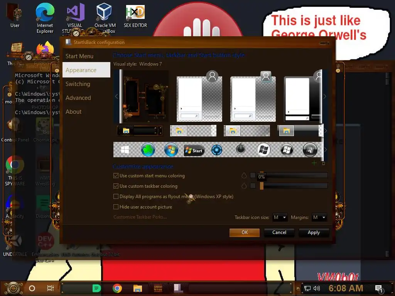This screenshot has width=395, height=296.
Task: Open the notification center icon
Action: (x=379, y=289)
